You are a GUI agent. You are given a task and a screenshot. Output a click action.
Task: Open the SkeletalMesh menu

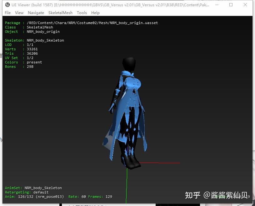click(x=60, y=13)
